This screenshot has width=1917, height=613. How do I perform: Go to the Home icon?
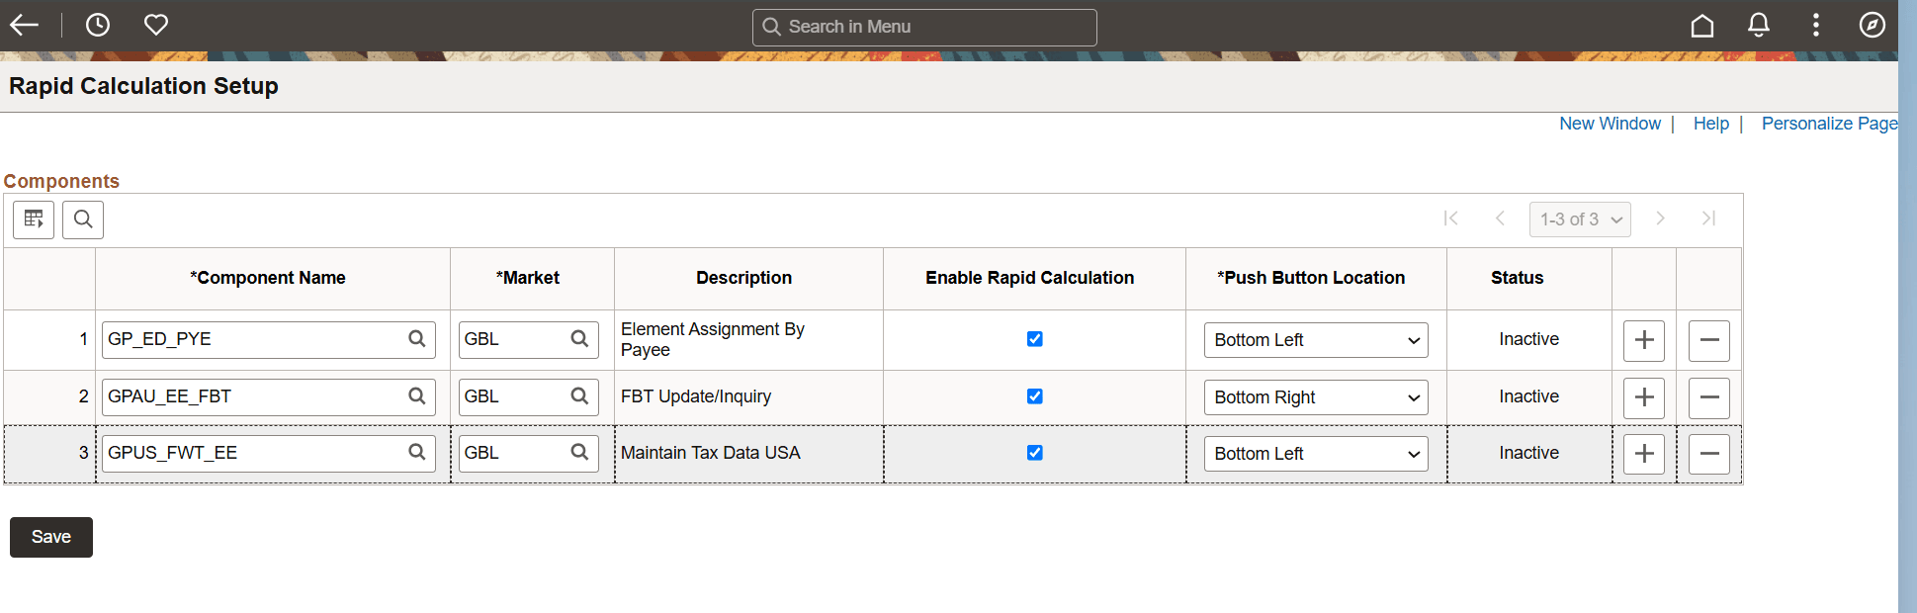tap(1702, 25)
